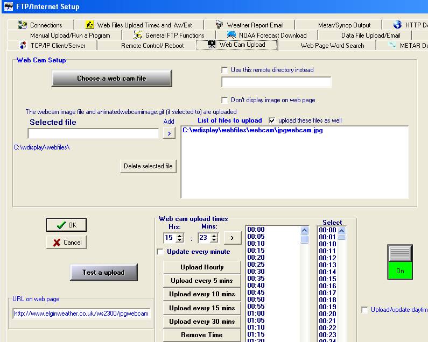This screenshot has height=342, width=428.
Task: Enable Update every minute checkbox
Action: pyautogui.click(x=160, y=252)
